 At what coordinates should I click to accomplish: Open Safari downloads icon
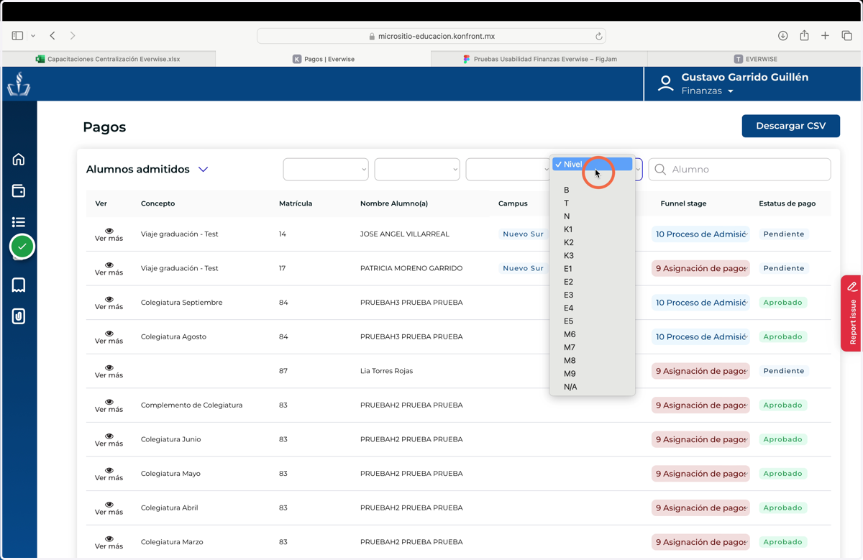coord(783,36)
